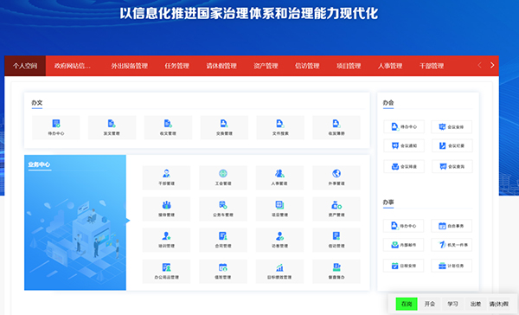Open the 接待管理 tile
The height and width of the screenshot is (315, 519).
click(x=166, y=209)
